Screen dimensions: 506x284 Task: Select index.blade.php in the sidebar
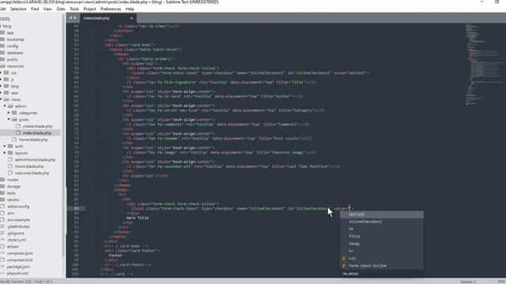(37, 133)
